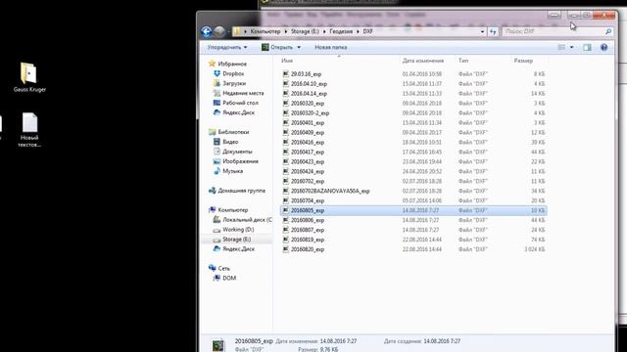The width and height of the screenshot is (627, 352).
Task: Expand the Открыть dropdown arrow
Action: click(299, 47)
